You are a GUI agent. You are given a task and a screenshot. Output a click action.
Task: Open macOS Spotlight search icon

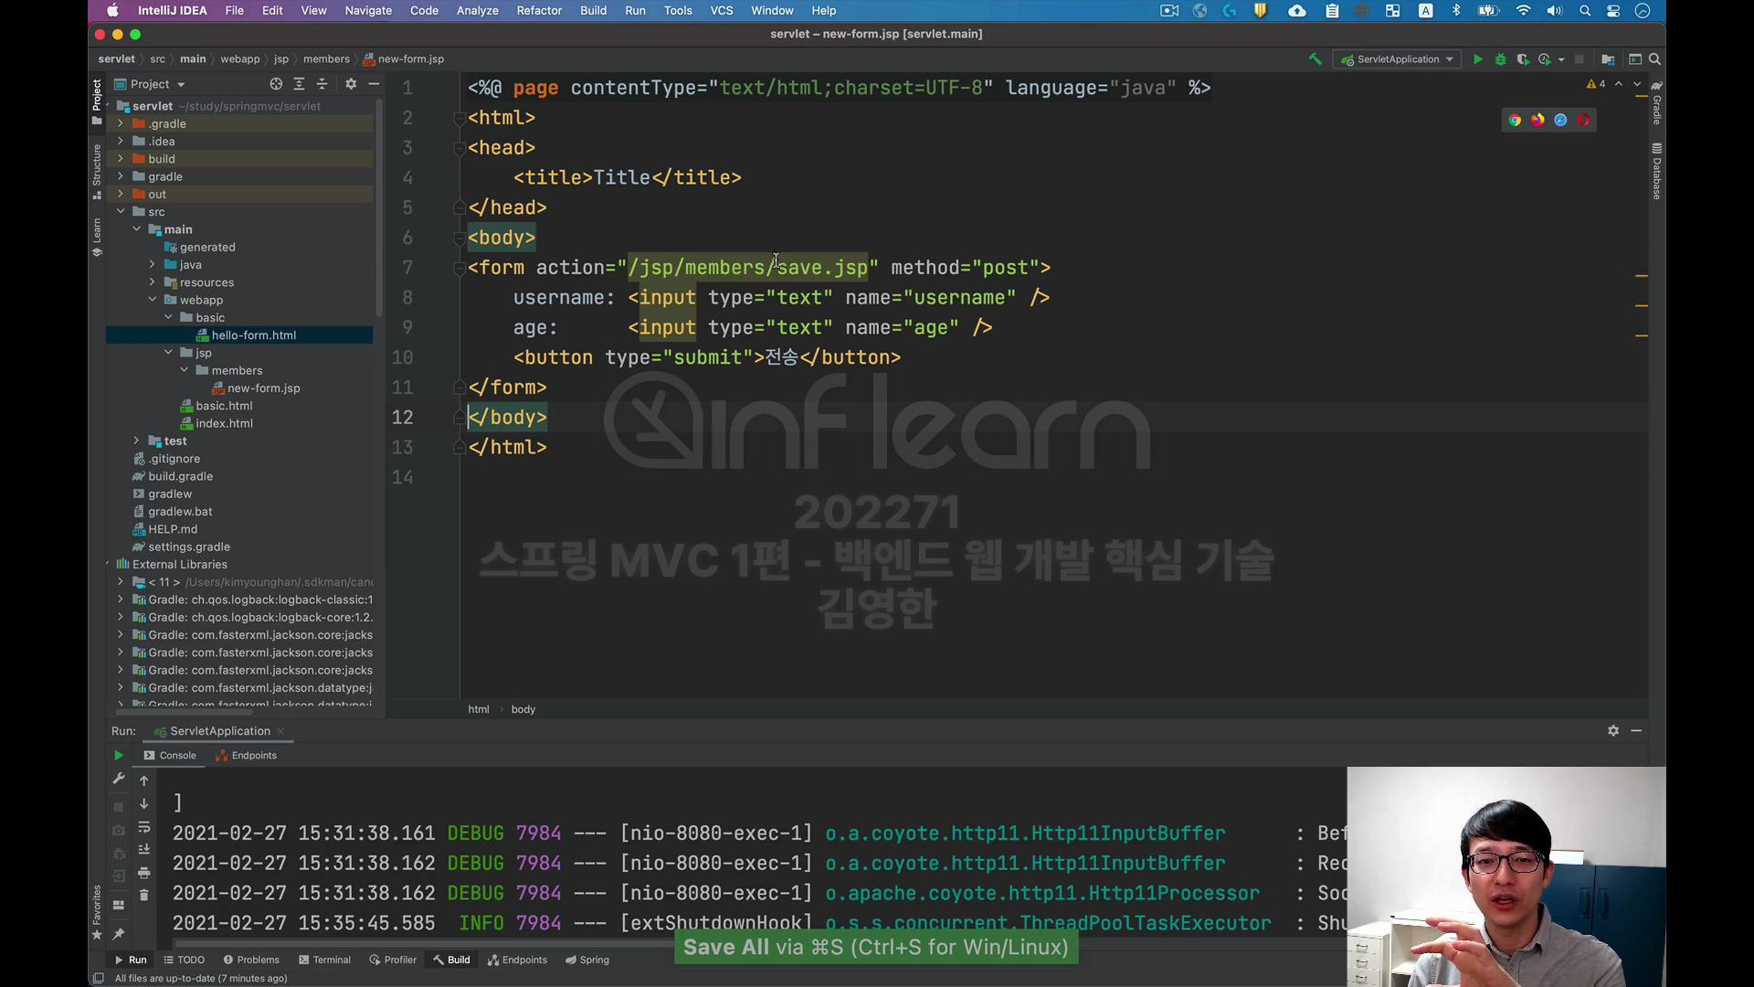1585,11
